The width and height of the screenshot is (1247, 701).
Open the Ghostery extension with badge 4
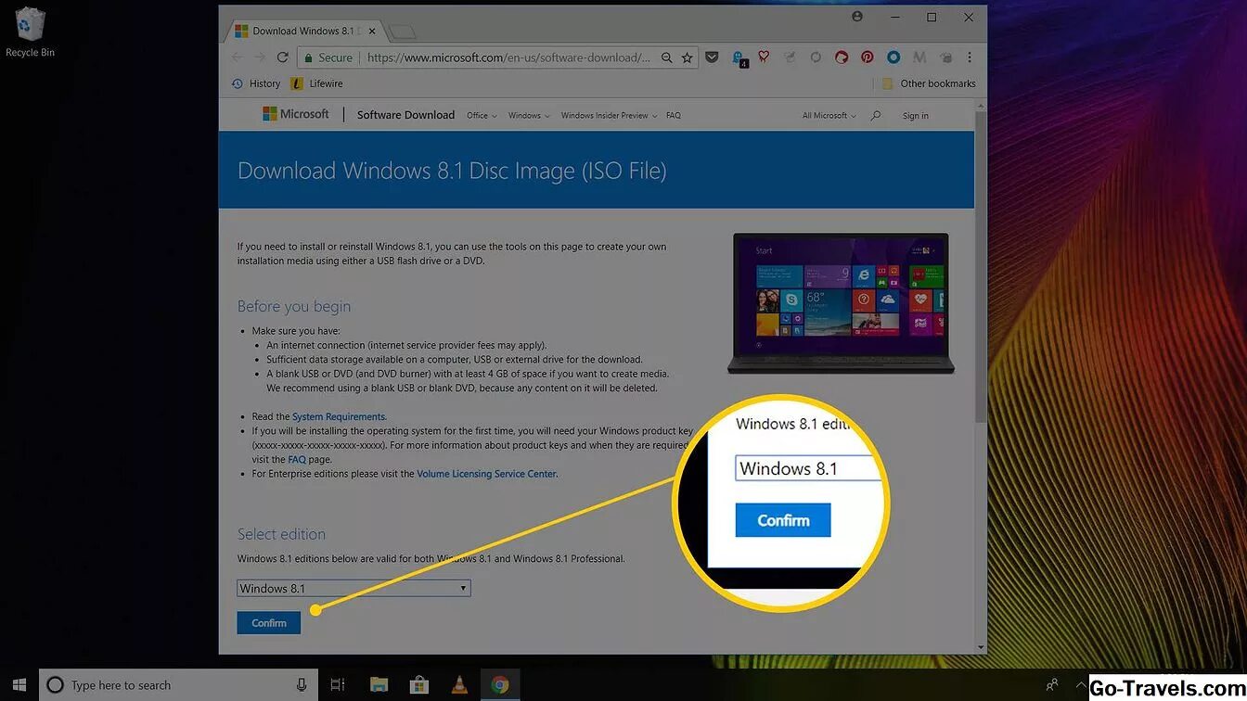(x=739, y=58)
